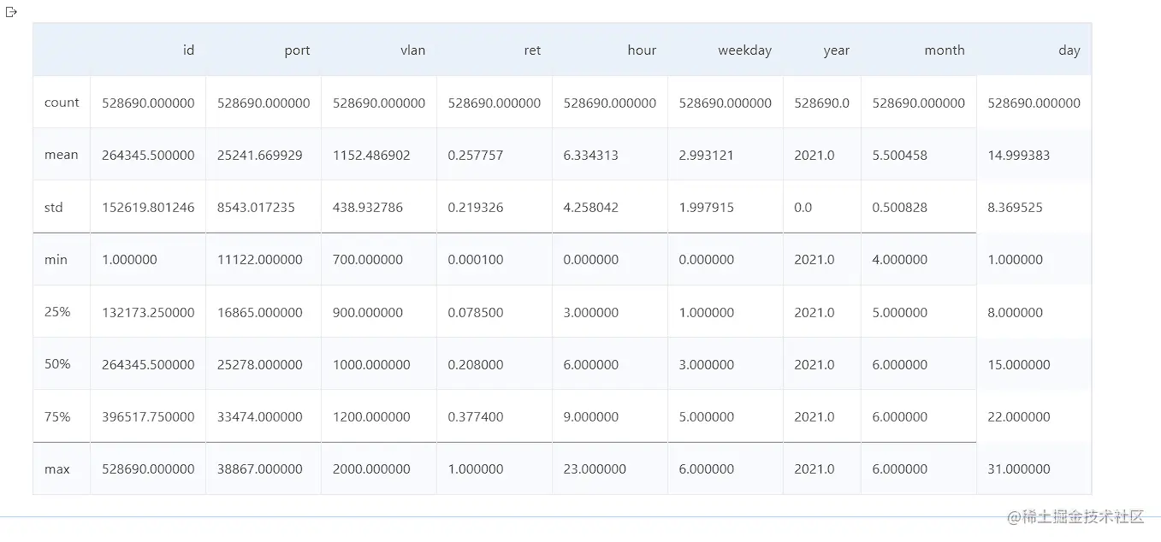Select max day value 31.000000

click(x=1019, y=469)
